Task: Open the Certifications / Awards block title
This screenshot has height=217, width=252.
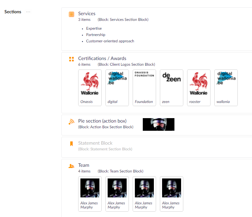Action: click(102, 58)
